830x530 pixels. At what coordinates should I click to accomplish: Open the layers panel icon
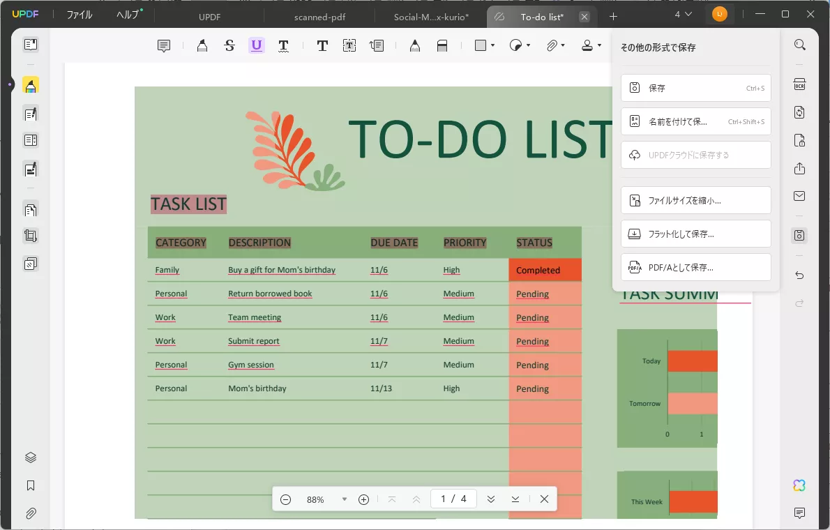point(31,457)
